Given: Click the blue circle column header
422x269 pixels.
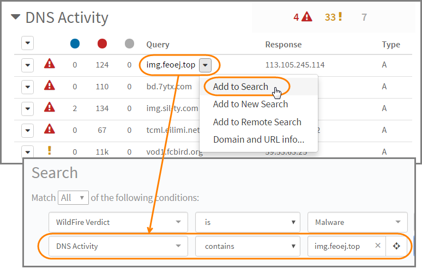Looking at the screenshot, I should (x=75, y=44).
